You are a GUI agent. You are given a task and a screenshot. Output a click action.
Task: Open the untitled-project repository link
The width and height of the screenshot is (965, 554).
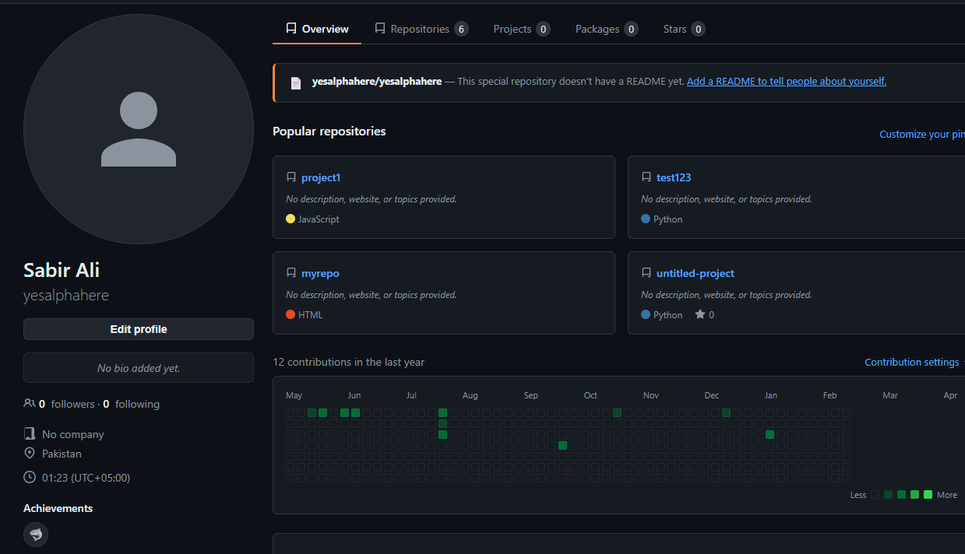coord(695,273)
